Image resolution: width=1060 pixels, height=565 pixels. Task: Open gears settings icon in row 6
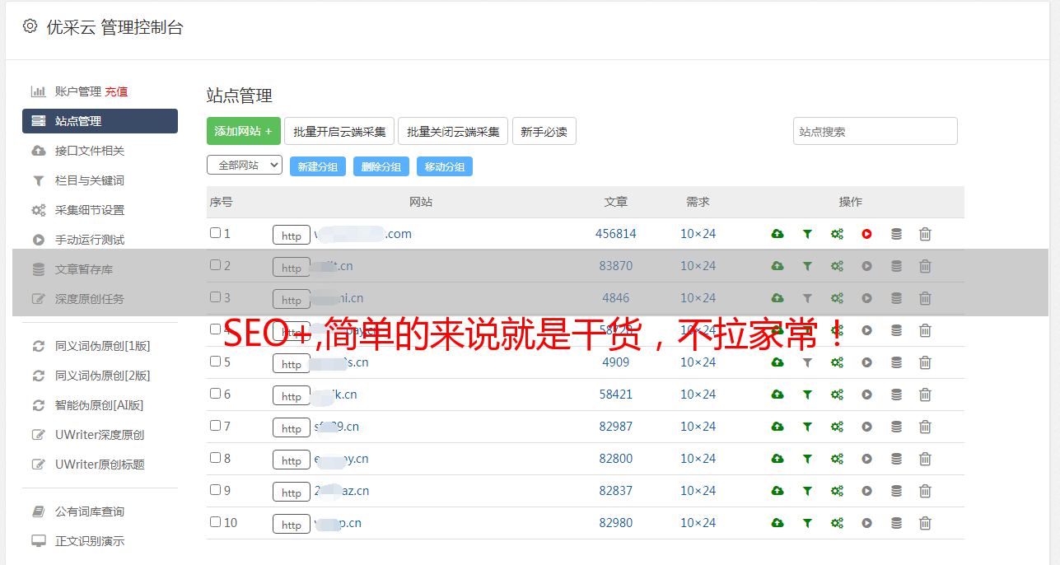837,395
